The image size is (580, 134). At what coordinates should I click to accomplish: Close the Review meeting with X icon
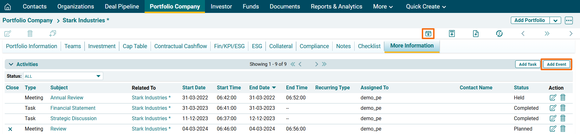10,129
